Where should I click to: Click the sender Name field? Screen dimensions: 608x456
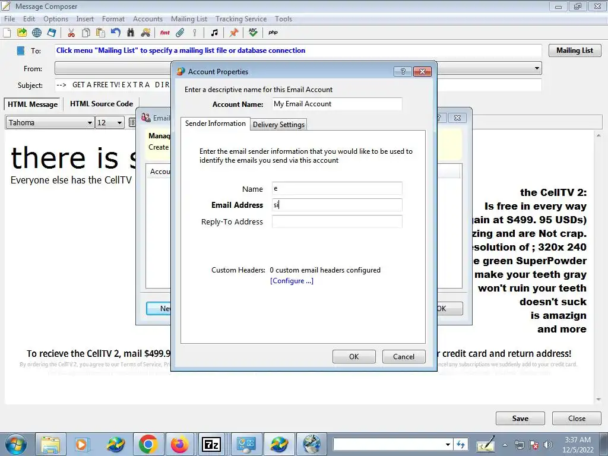(337, 188)
